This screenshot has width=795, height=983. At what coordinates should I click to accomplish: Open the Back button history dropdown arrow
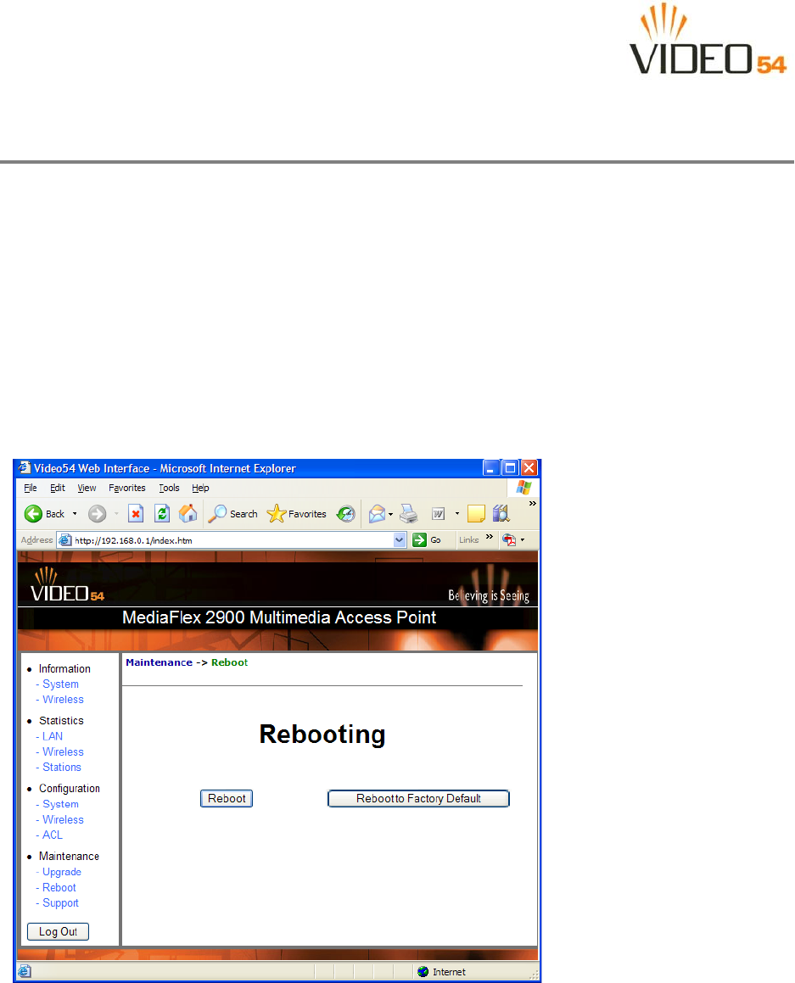tap(75, 514)
